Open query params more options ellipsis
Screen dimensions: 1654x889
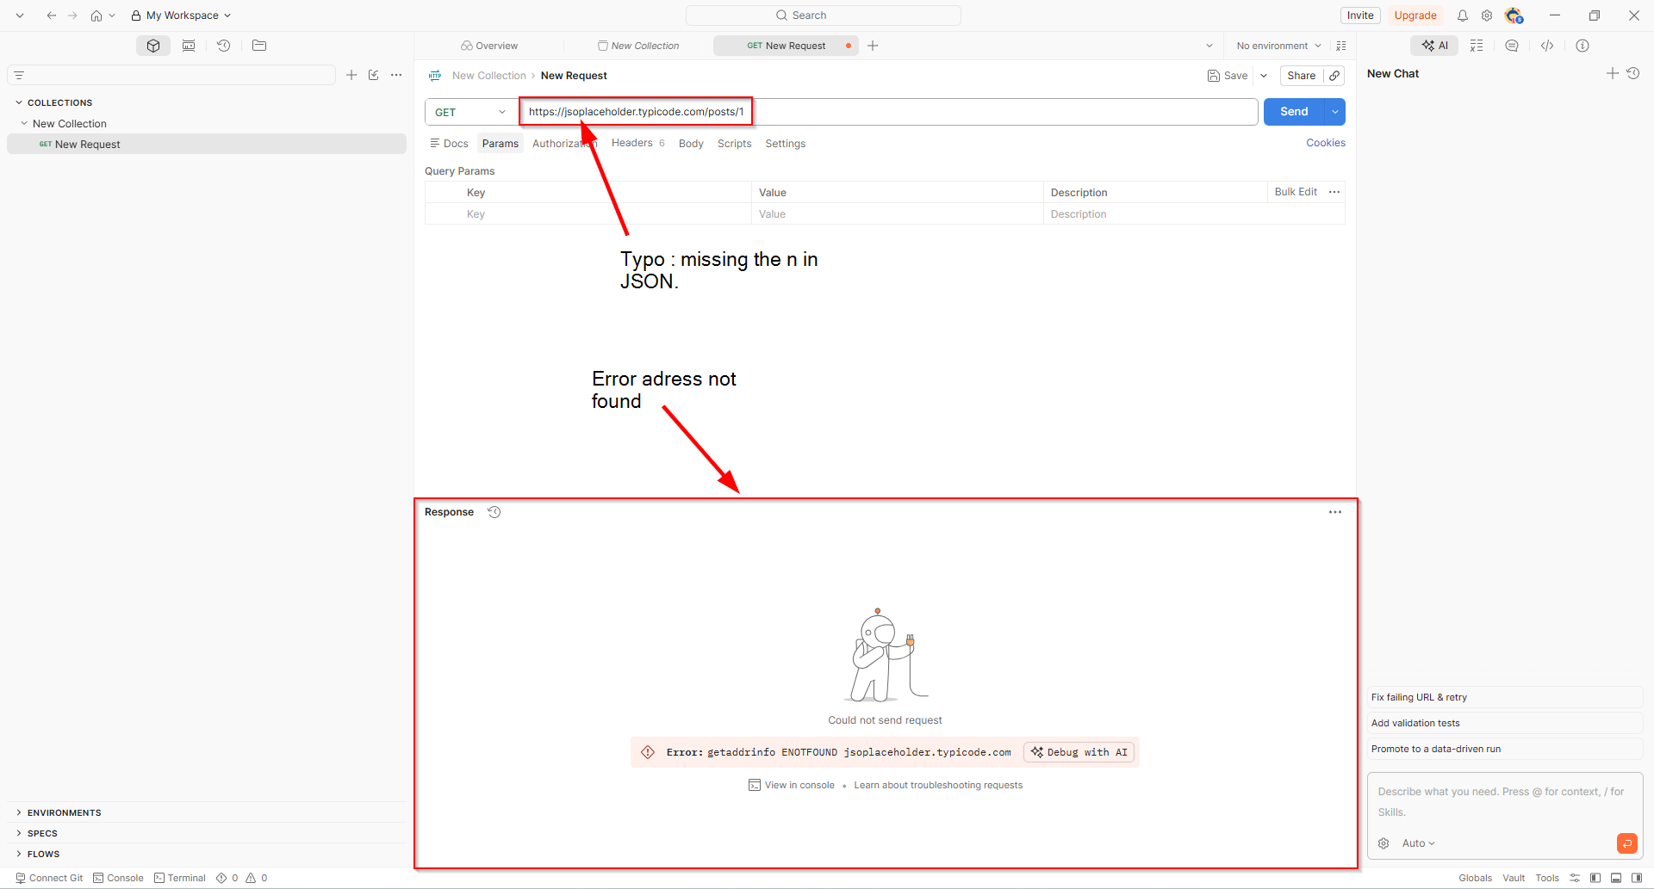[x=1334, y=192]
